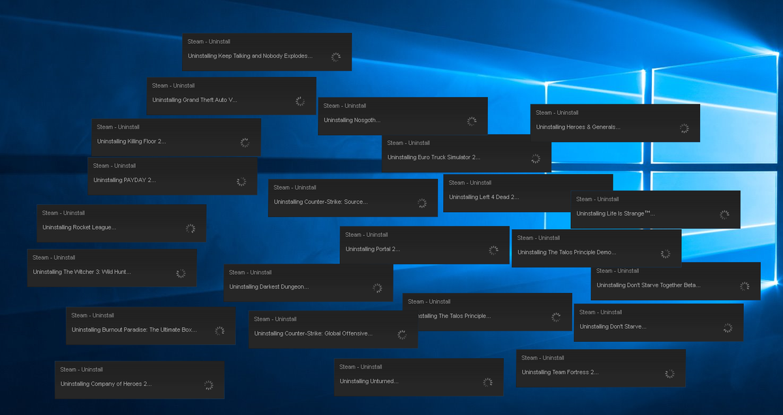This screenshot has height=415, width=783.
Task: Click "Uninstalling Company of Heroes 2..." text
Action: 106,384
